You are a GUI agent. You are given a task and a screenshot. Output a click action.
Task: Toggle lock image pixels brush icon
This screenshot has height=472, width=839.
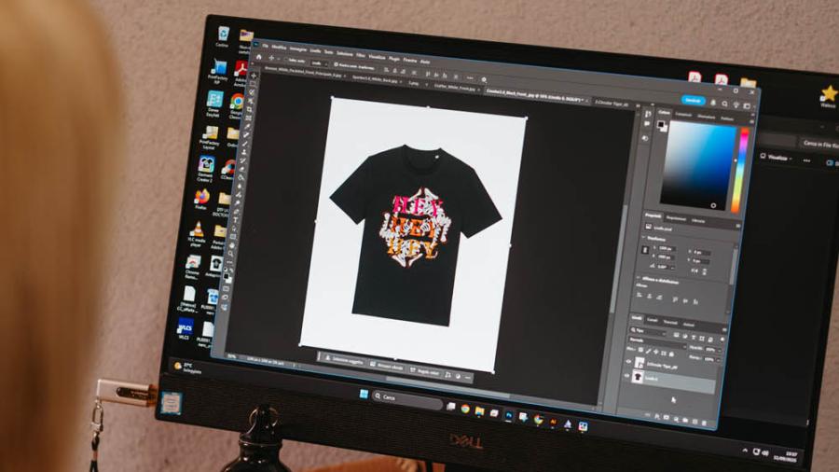648,351
